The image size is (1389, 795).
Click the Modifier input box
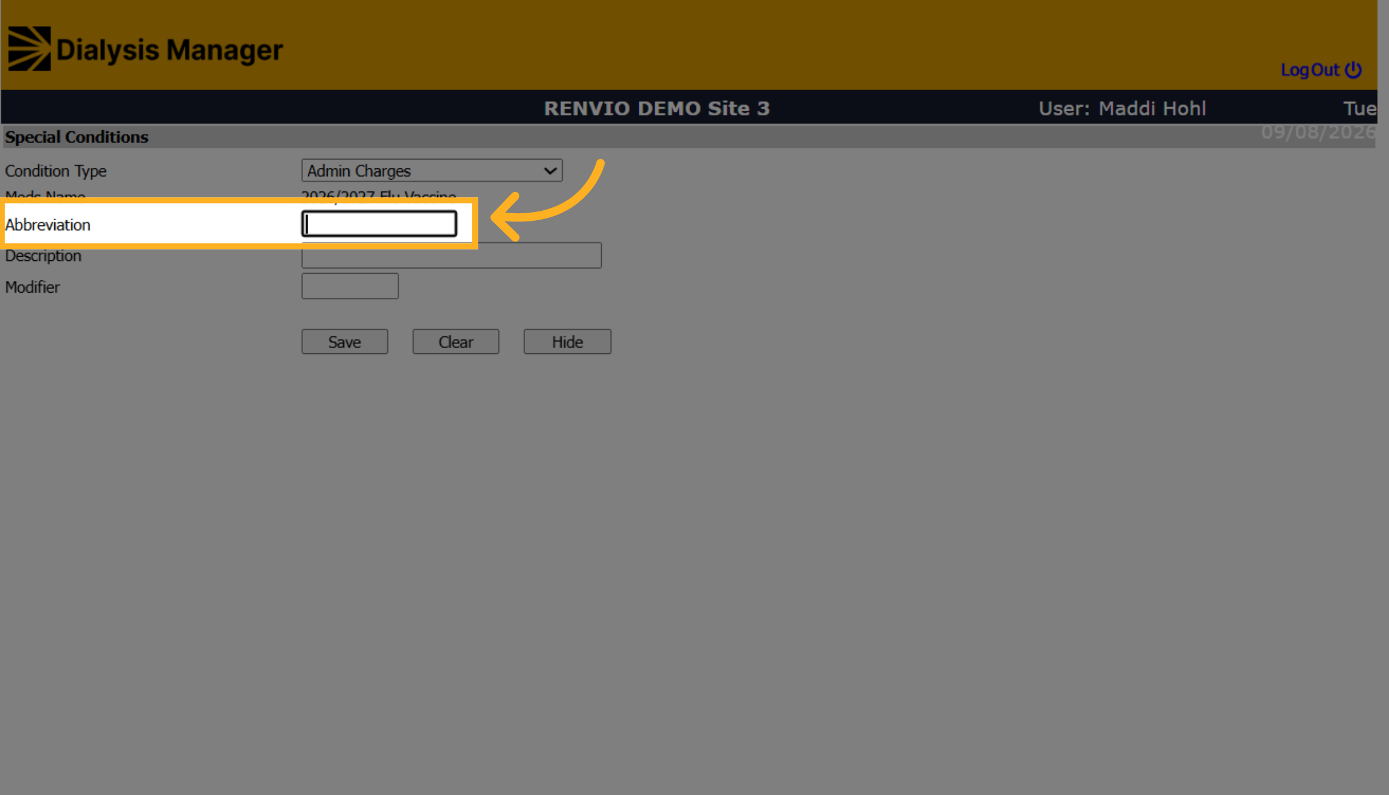350,286
